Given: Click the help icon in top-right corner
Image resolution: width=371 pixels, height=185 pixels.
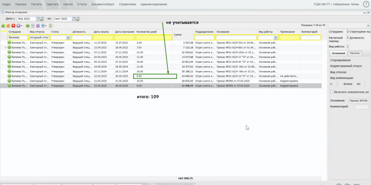Looking at the screenshot, I should click(366, 4).
